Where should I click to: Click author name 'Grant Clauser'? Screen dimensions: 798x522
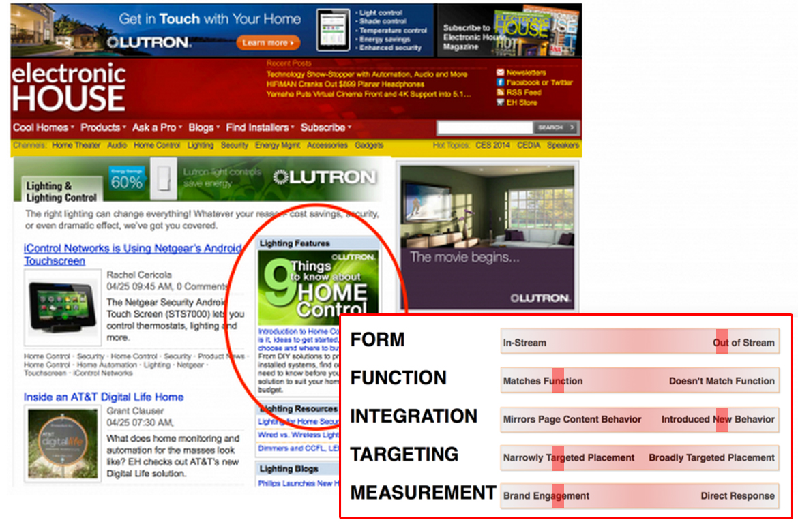click(135, 411)
